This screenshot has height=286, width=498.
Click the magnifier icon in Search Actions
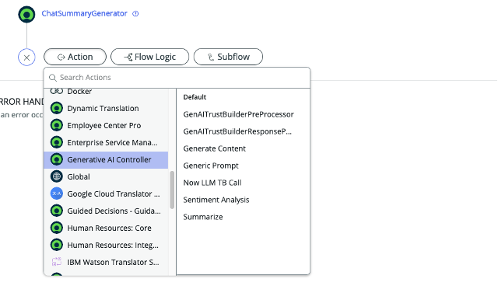pos(53,78)
